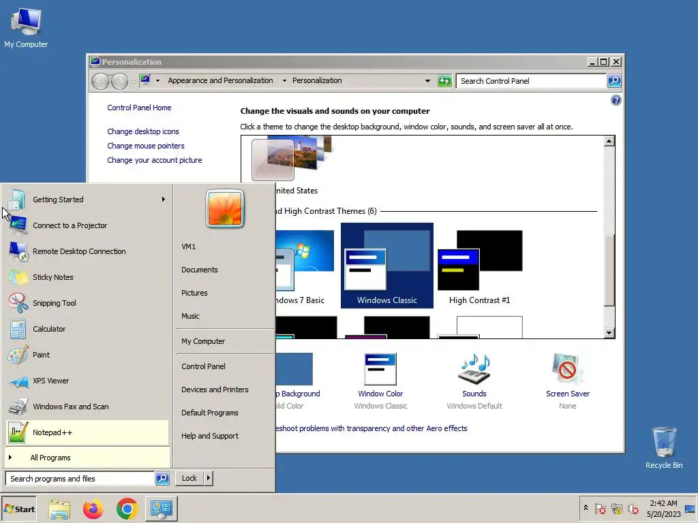The width and height of the screenshot is (698, 523).
Task: Open Screen Saver settings icon
Action: coord(567,368)
